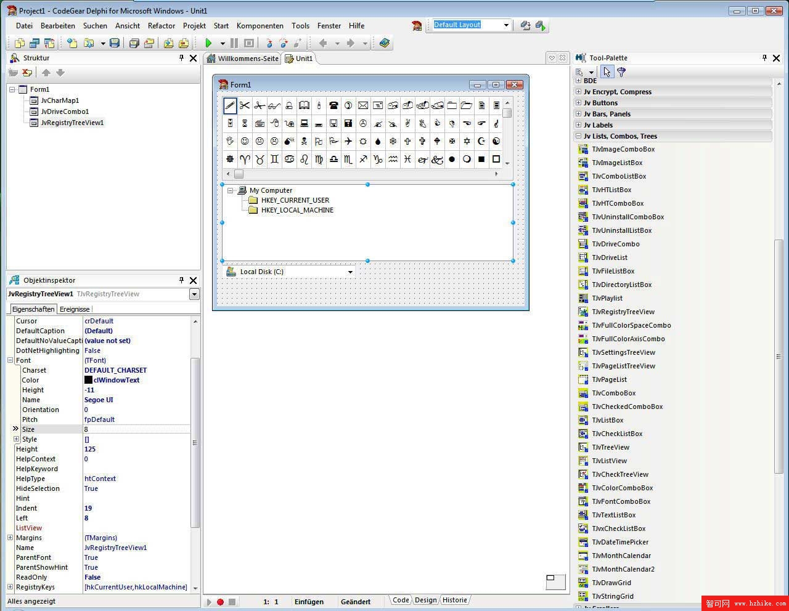
Task: Click Save current desktop icon
Action: (525, 25)
